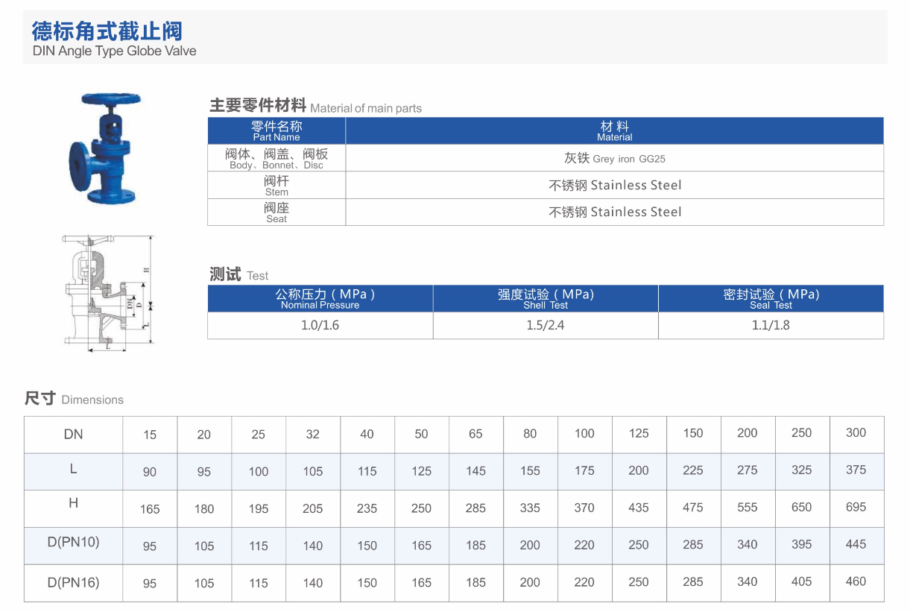Select the 'Shell Test' header cell

pos(546,298)
